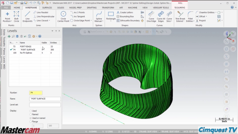Image resolution: width=238 pixels, height=134 pixels.
Task: Select the Point Position tool
Action: coord(7,17)
